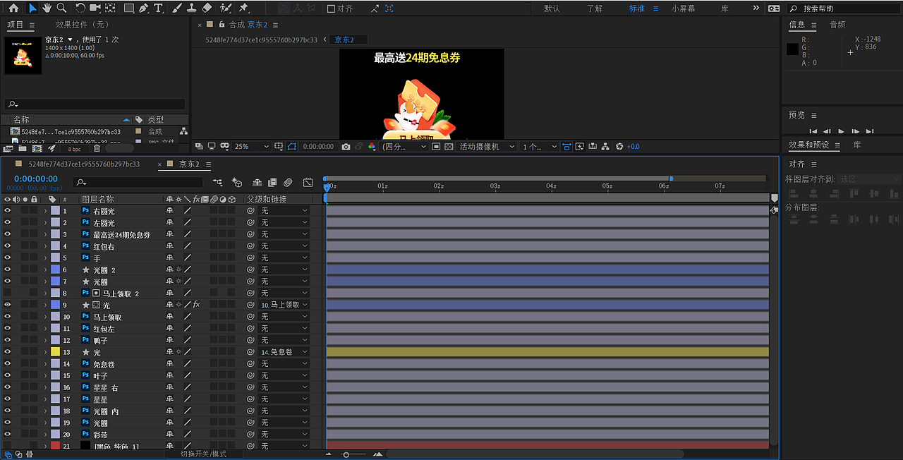Expand layer 6 光圈 2 properties
903x460 pixels.
pos(45,270)
